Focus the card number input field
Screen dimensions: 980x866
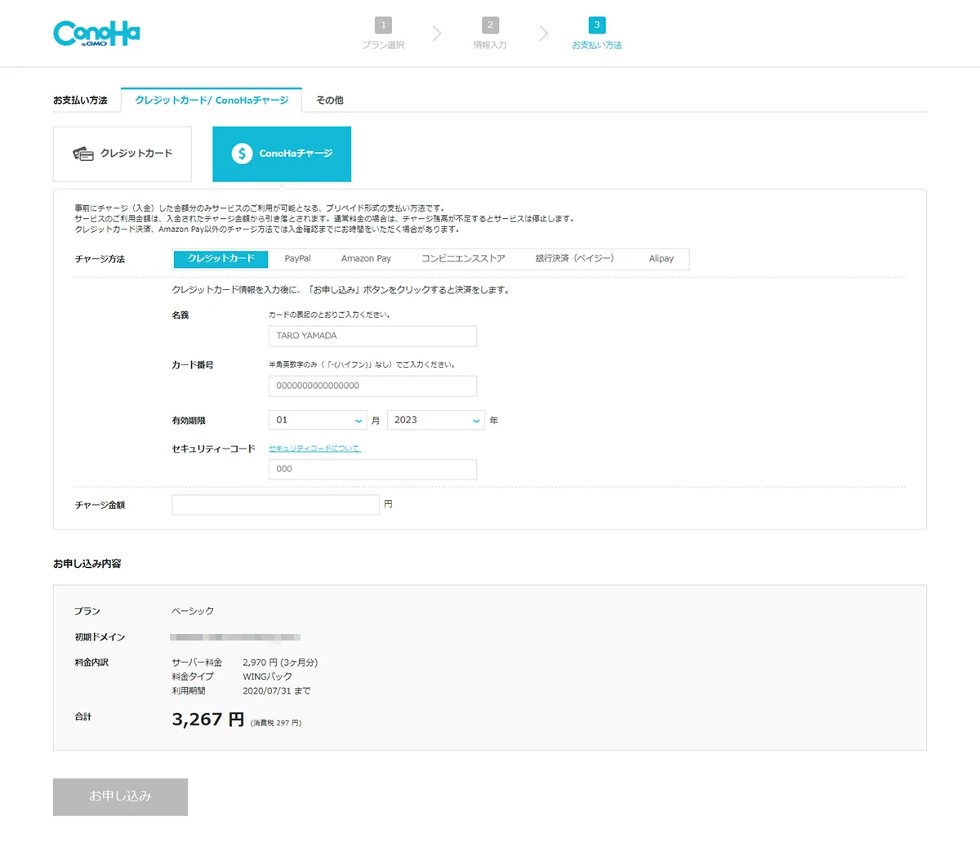(372, 386)
